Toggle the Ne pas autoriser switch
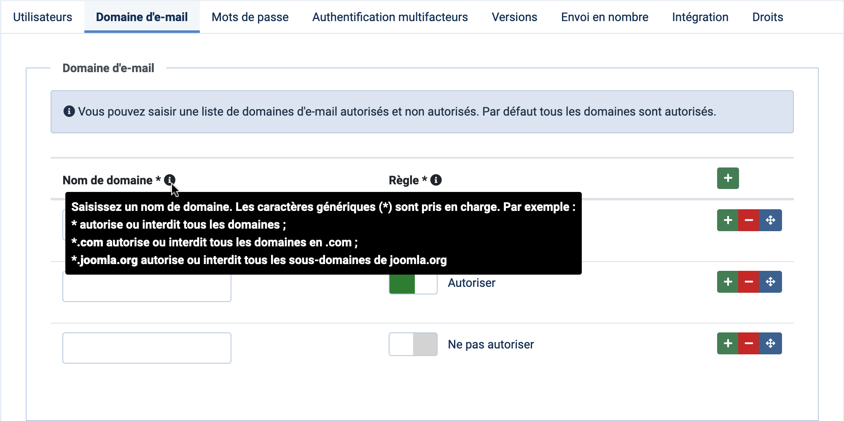This screenshot has width=844, height=421. [413, 344]
